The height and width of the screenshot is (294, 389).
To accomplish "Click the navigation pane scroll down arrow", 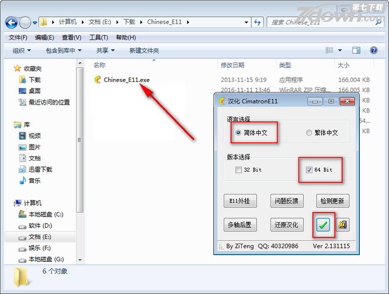I will (x=80, y=260).
